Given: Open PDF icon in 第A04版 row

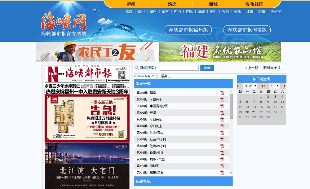Looking at the screenshot, I should click(222, 126).
